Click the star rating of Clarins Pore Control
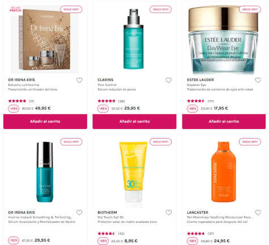 tap(106, 101)
